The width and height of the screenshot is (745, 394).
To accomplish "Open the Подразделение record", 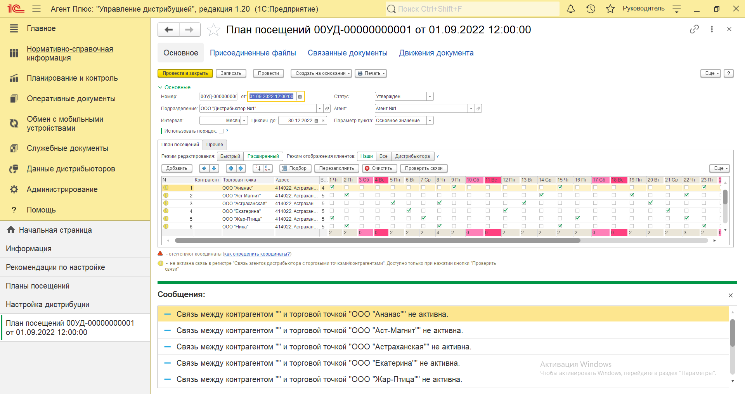I will [327, 109].
